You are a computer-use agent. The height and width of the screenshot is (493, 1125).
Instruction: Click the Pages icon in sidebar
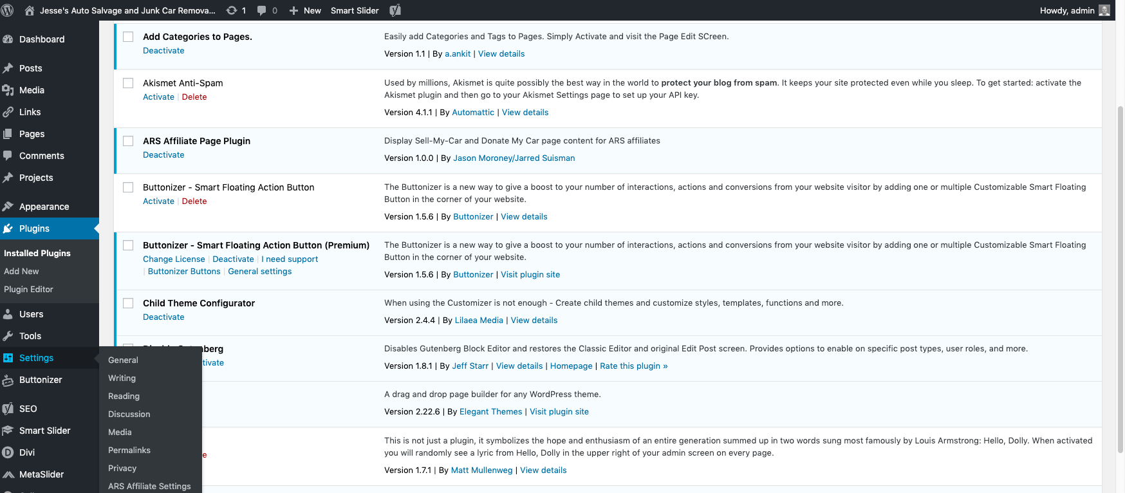[8, 134]
